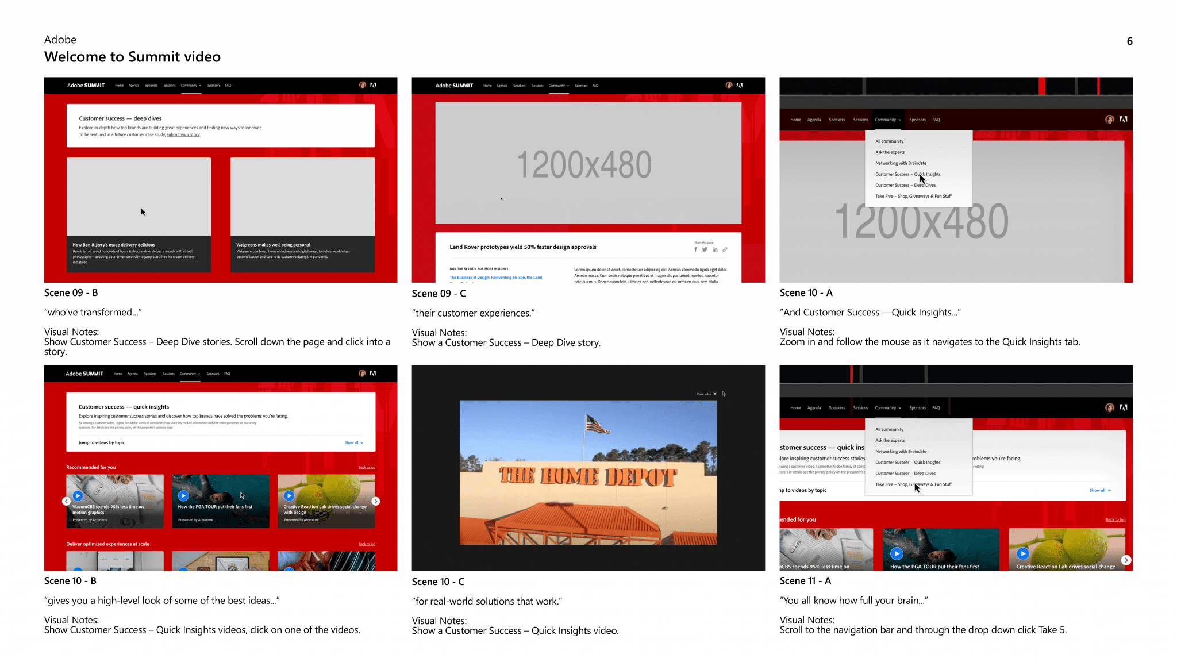Open Walgreens story card in Scene 09-B
Viewport: 1177px width, 662px height.
point(303,215)
